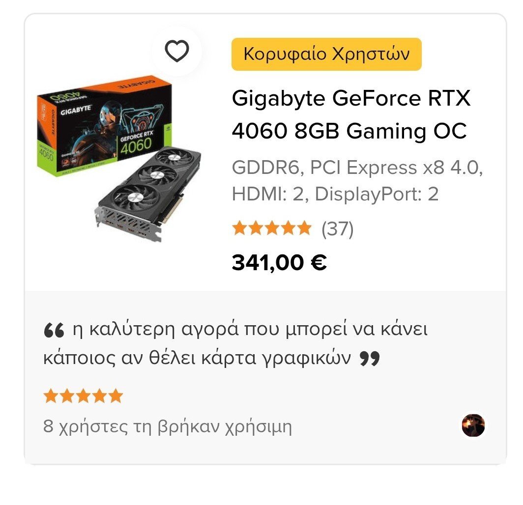The width and height of the screenshot is (523, 505).
Task: Add the product to favorites with the heart icon
Action: [177, 51]
